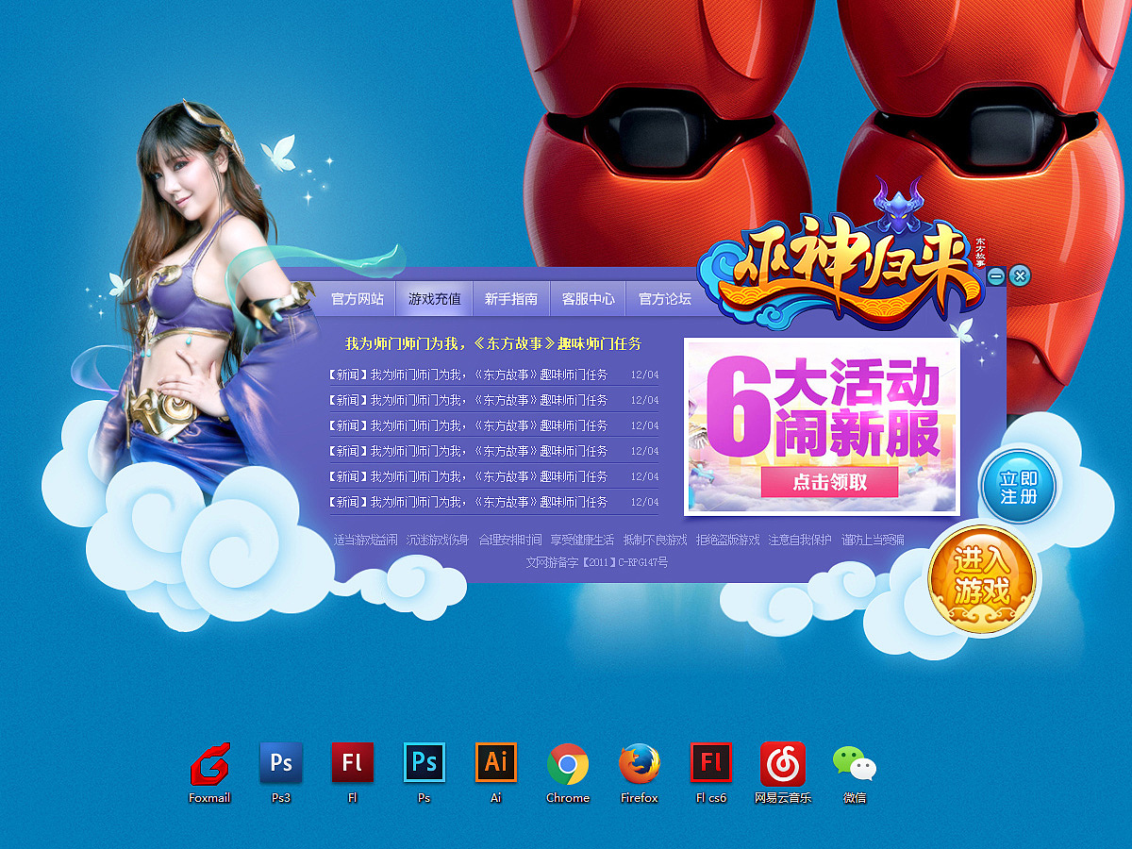
Task: Click the 谨防上当受骗 footer text
Action: [x=873, y=540]
